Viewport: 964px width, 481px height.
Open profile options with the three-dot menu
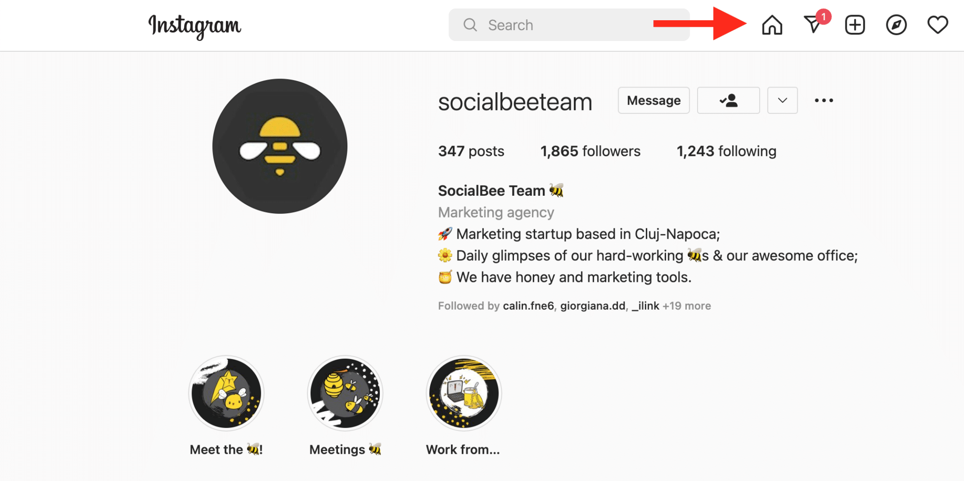point(823,100)
